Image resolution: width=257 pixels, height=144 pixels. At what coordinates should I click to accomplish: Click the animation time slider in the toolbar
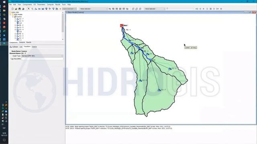[180, 9]
